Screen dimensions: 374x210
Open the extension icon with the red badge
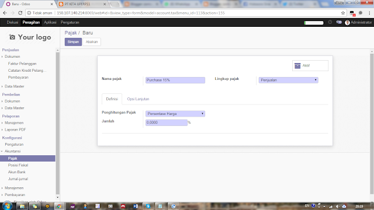pyautogui.click(x=352, y=13)
